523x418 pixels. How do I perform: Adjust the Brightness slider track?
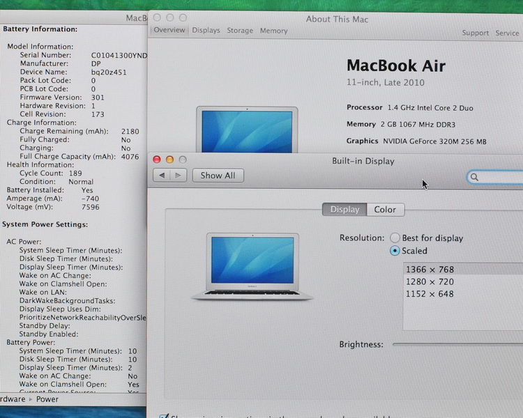tap(457, 344)
